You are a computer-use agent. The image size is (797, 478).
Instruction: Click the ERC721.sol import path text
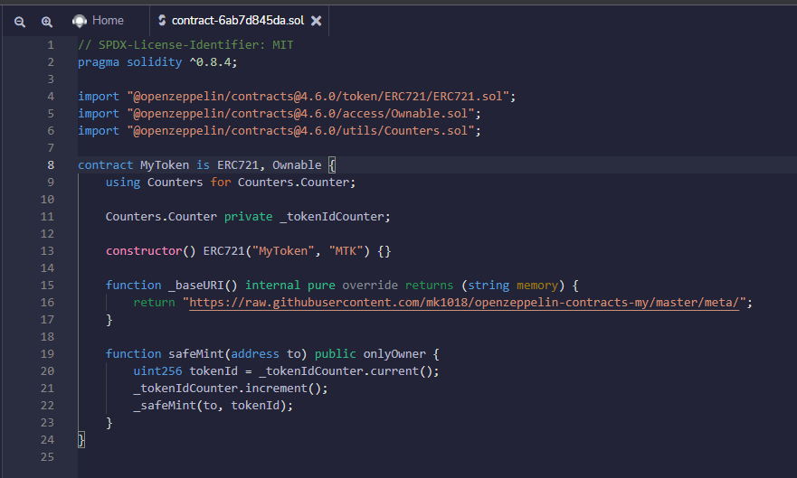318,97
